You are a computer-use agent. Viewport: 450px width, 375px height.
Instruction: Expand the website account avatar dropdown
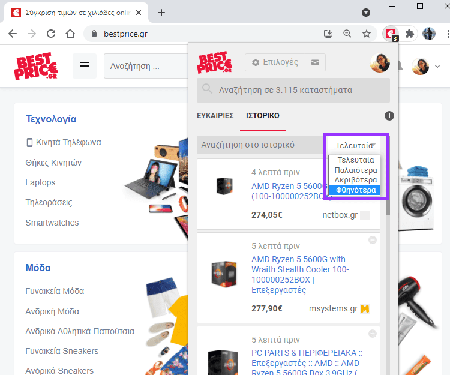437,66
